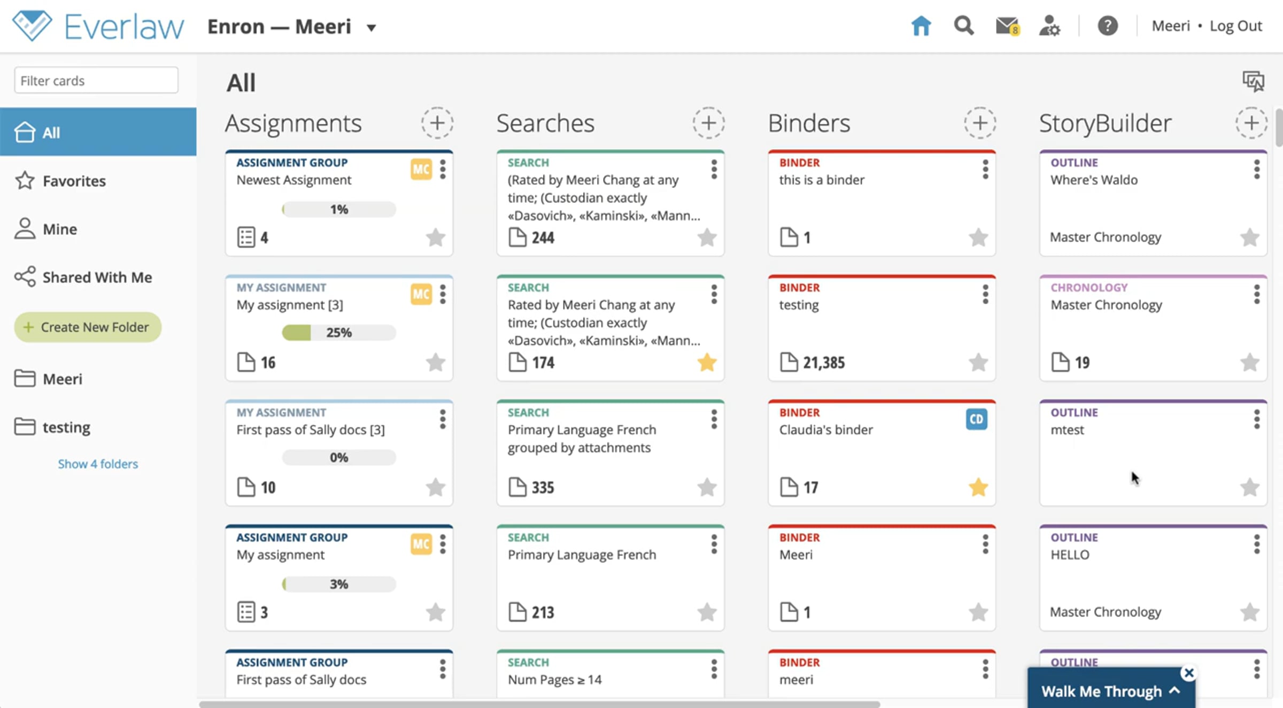Click Create New Folder button
1283x708 pixels.
click(88, 327)
